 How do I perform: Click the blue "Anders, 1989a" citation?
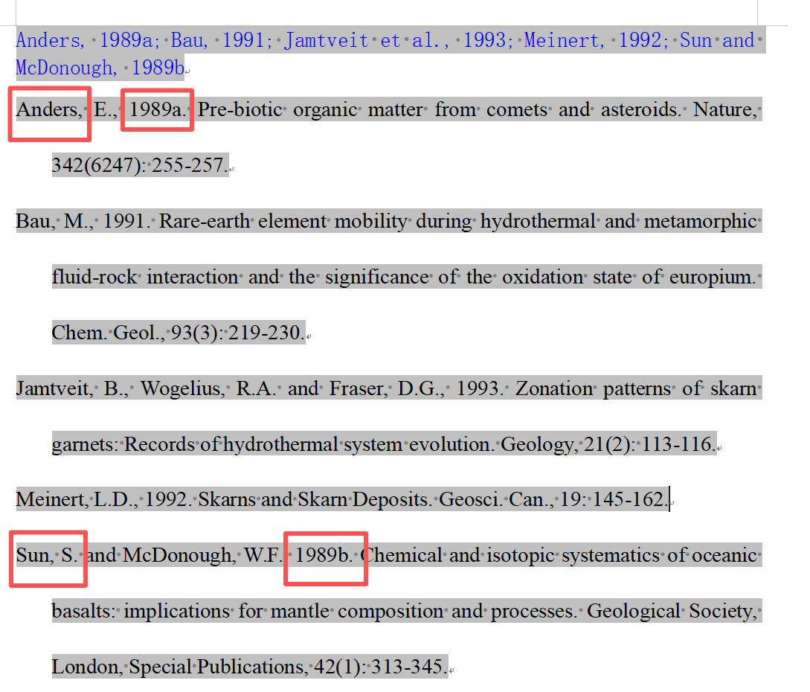coord(89,40)
